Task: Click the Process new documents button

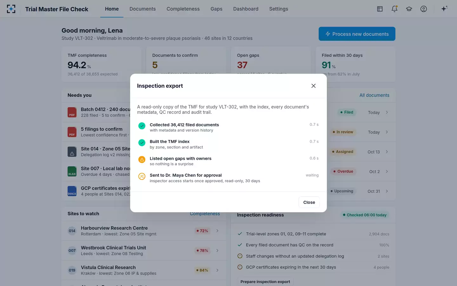Action: point(357,34)
